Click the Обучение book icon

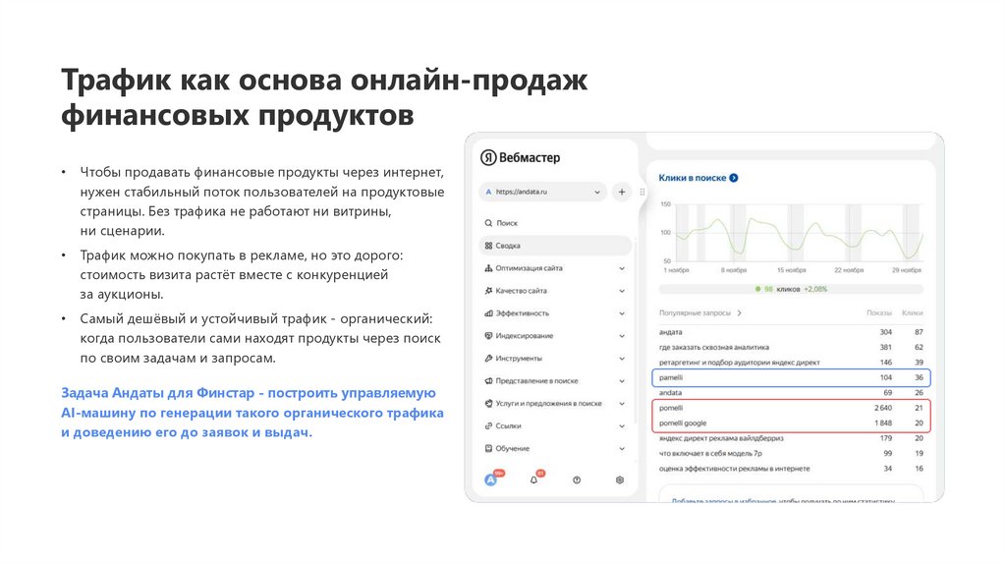[488, 448]
